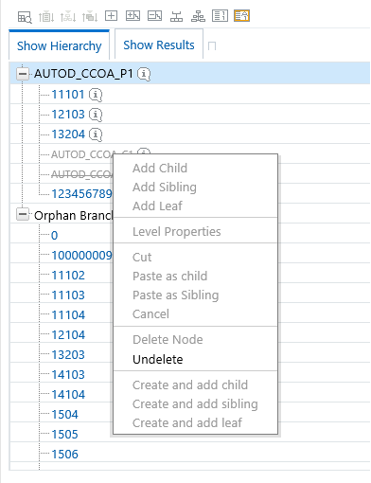This screenshot has height=483, width=371.
Task: Select orphan leaf 1506
Action: [x=64, y=455]
